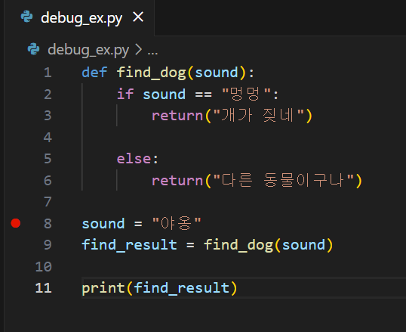Click find_result inside print on line 11
Viewport: 406px width, 332px height.
tap(181, 288)
